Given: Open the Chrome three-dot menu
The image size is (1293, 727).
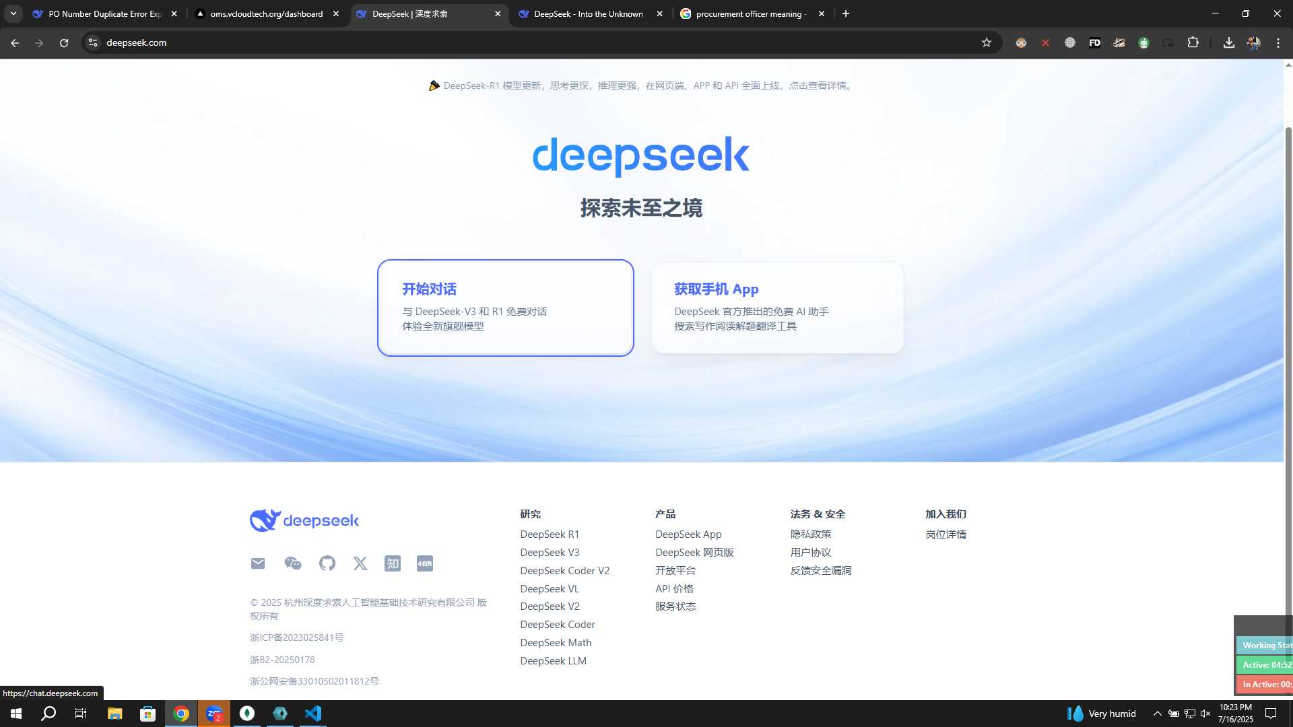Looking at the screenshot, I should tap(1278, 42).
